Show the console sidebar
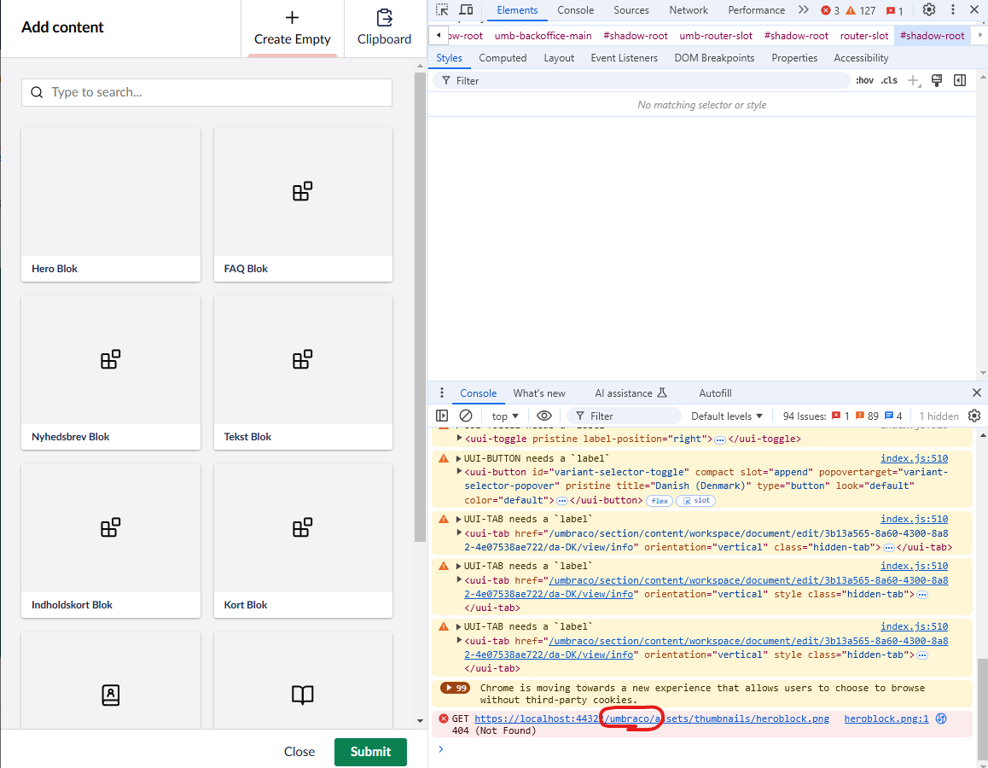The height and width of the screenshot is (768, 988). click(441, 416)
